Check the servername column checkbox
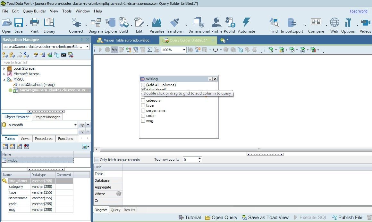Viewport: 372px width, 222px height. [143, 111]
